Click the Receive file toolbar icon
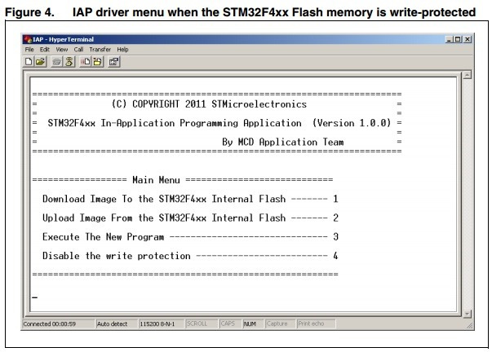 [x=98, y=61]
